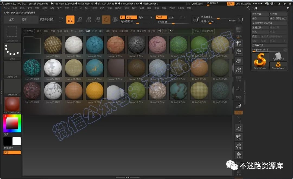Viewport: 293px width, 179px height.
Task: Click the lock camera icon
Action: pyautogui.click(x=239, y=106)
